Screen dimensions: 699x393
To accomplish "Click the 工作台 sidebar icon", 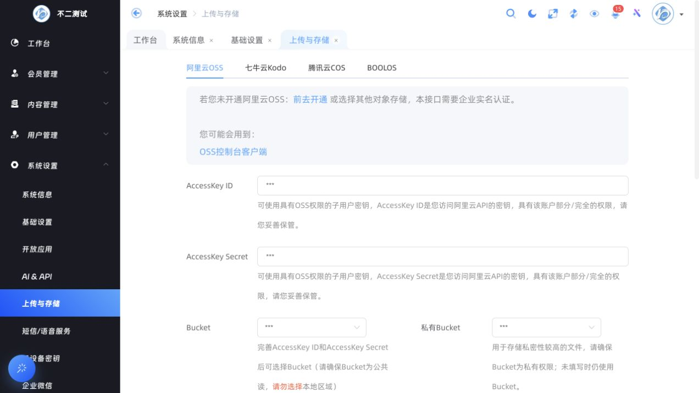I will [15, 43].
